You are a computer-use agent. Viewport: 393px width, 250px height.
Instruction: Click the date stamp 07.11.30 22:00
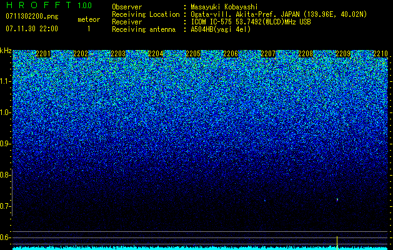[32, 29]
